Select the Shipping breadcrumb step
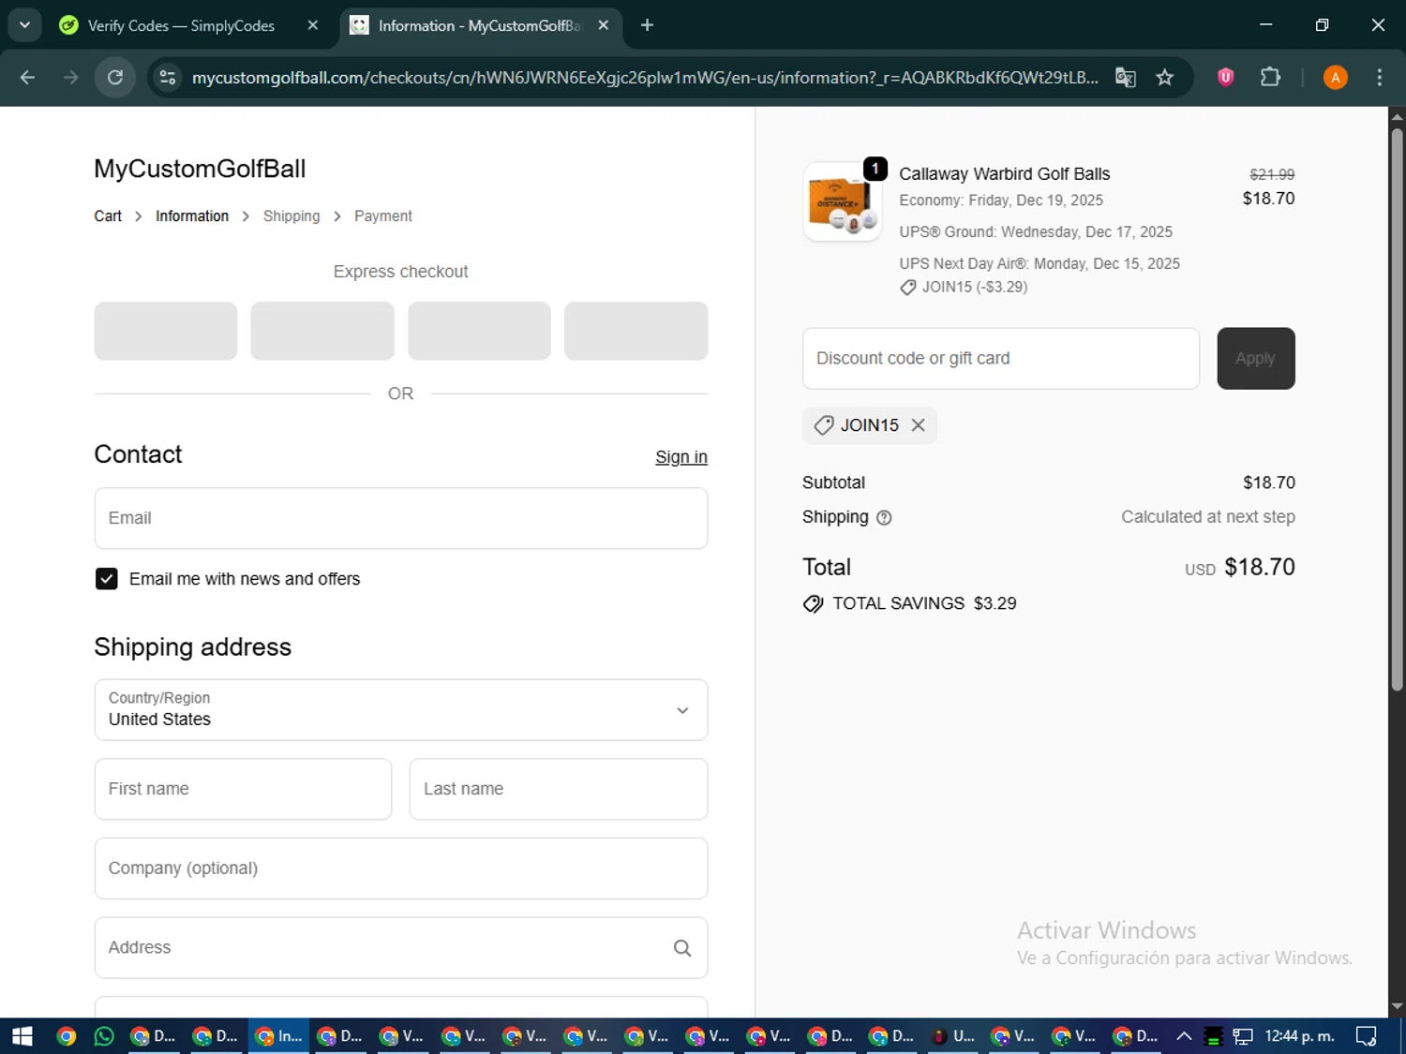This screenshot has height=1054, width=1406. [x=292, y=216]
